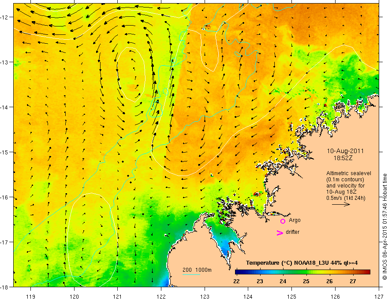
Task: Click the 'drifter' legend label
Action: tap(292, 232)
